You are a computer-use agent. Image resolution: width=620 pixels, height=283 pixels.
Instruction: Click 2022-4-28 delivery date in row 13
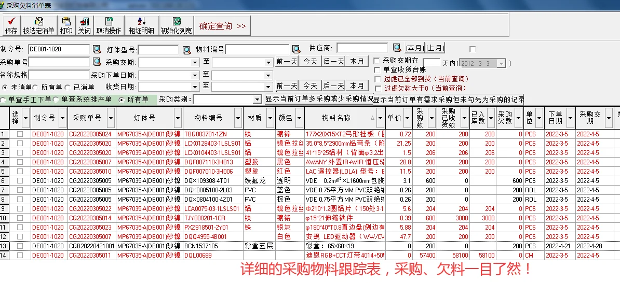tap(595, 246)
